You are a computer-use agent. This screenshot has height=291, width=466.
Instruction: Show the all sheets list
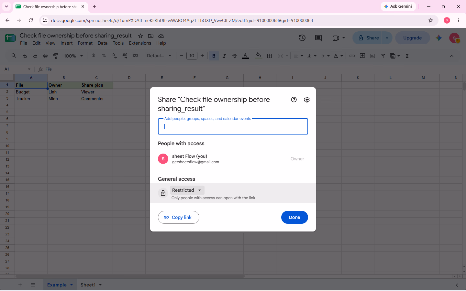point(33,285)
